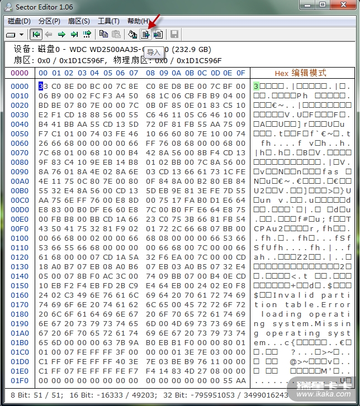Click the device line showing WDC WD2500AAJS
The height and width of the screenshot is (406, 360).
[112, 49]
